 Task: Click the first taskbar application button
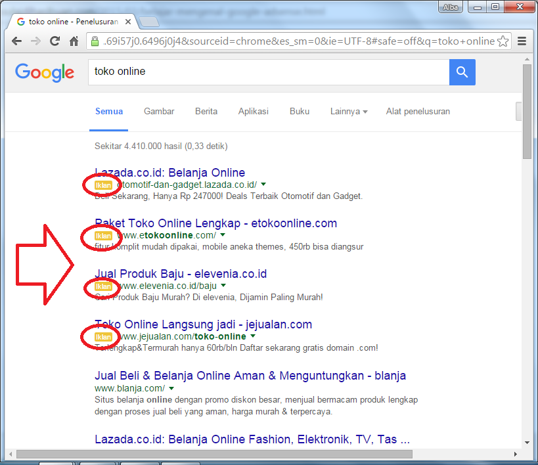(57, 462)
